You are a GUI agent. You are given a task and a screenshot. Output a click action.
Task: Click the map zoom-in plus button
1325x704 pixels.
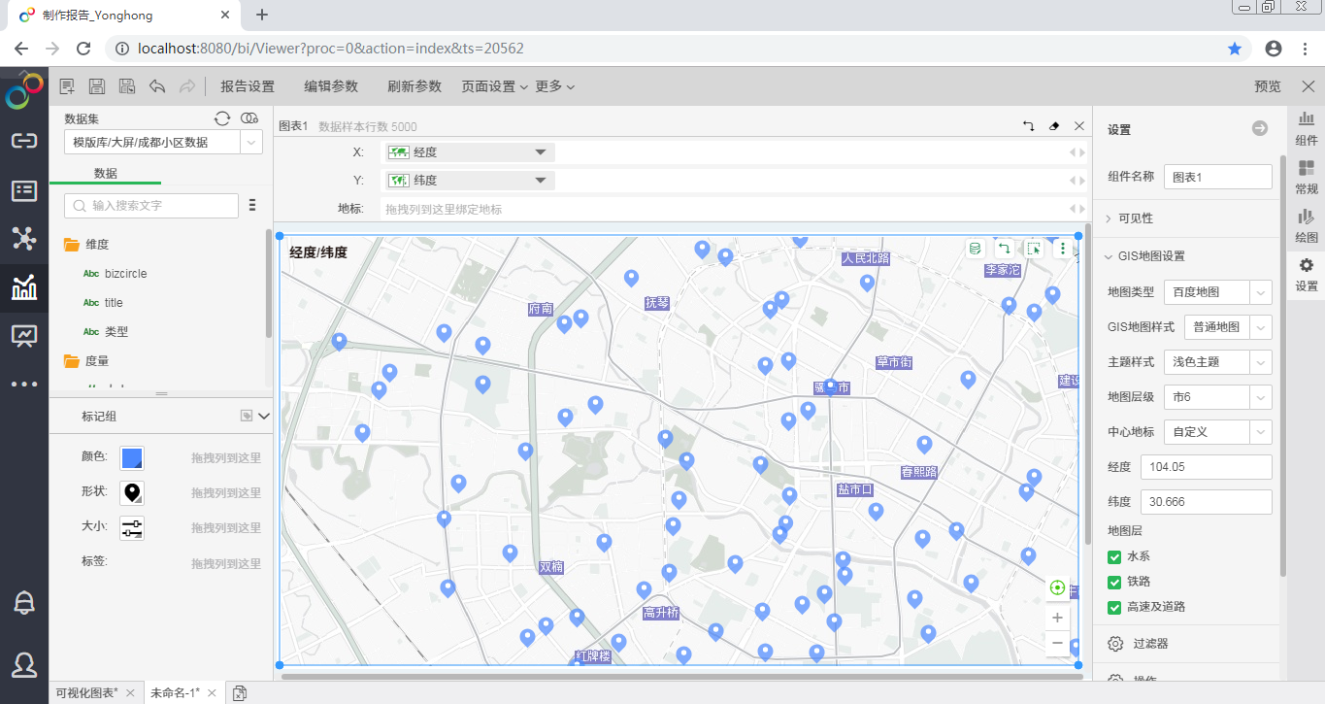pyautogui.click(x=1057, y=618)
